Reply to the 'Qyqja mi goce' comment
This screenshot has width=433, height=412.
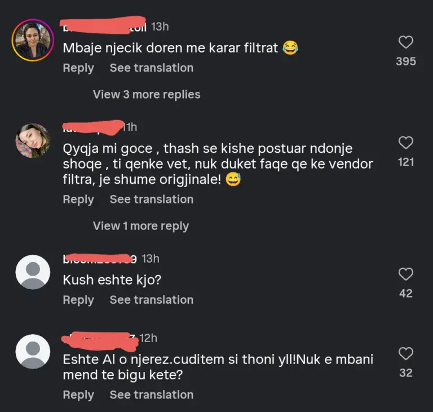click(x=78, y=199)
